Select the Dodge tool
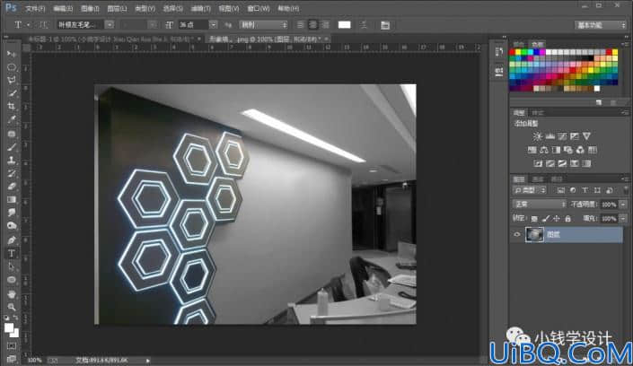The height and width of the screenshot is (366, 633). point(12,226)
